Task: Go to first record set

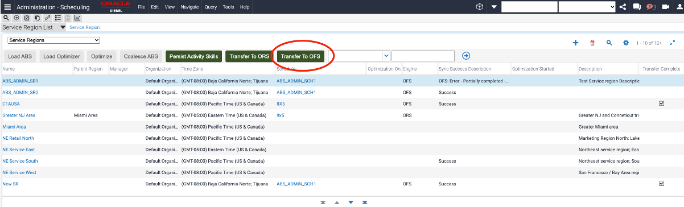Action: point(323,202)
